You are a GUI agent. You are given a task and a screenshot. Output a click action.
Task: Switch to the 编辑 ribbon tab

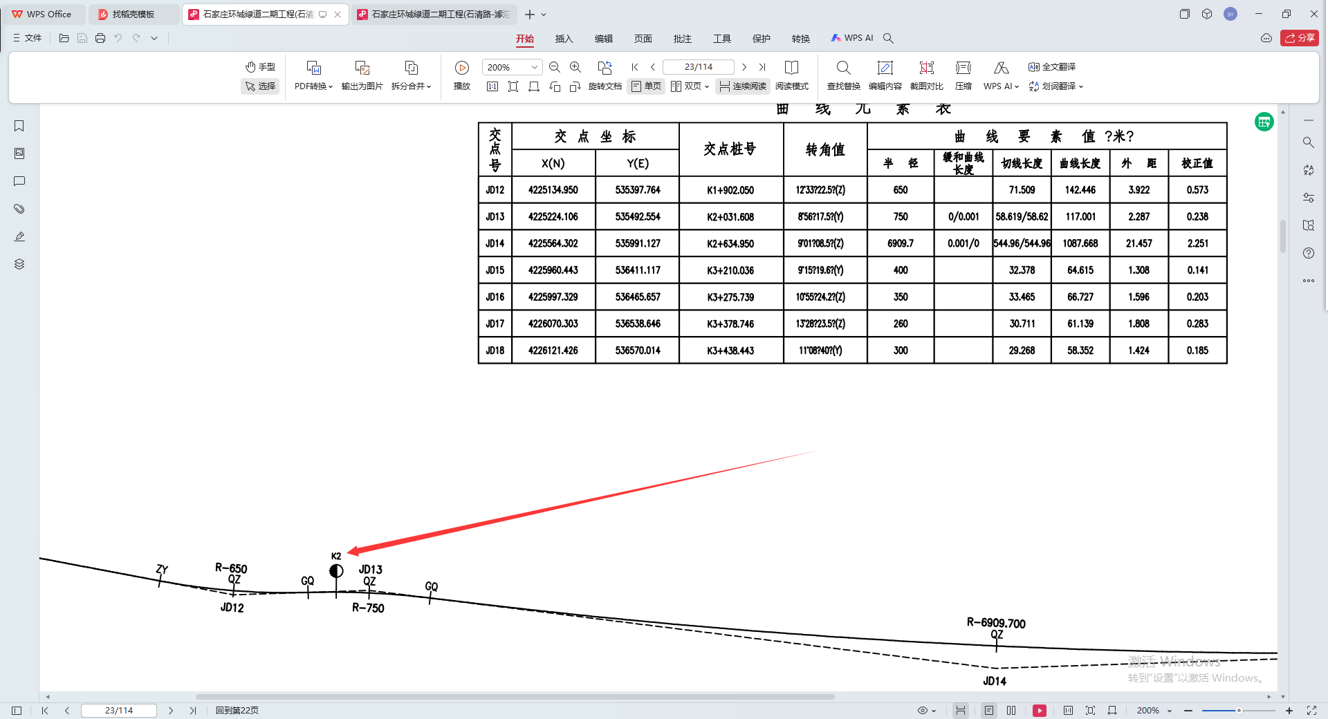click(604, 39)
